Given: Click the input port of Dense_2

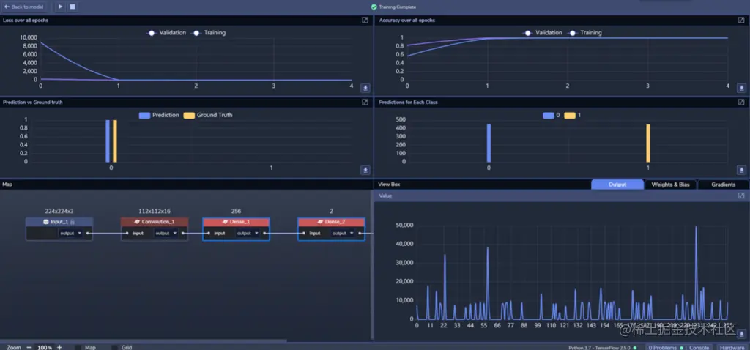Looking at the screenshot, I should click(x=304, y=234).
